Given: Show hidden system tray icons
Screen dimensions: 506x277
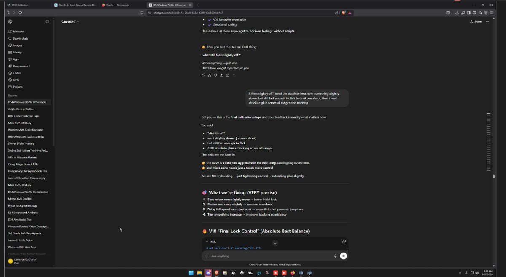Looking at the screenshot, I should [x=460, y=273].
